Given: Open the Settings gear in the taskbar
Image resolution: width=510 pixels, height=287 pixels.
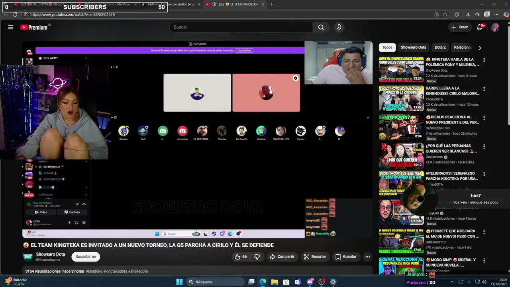Looking at the screenshot, I should tap(333, 282).
